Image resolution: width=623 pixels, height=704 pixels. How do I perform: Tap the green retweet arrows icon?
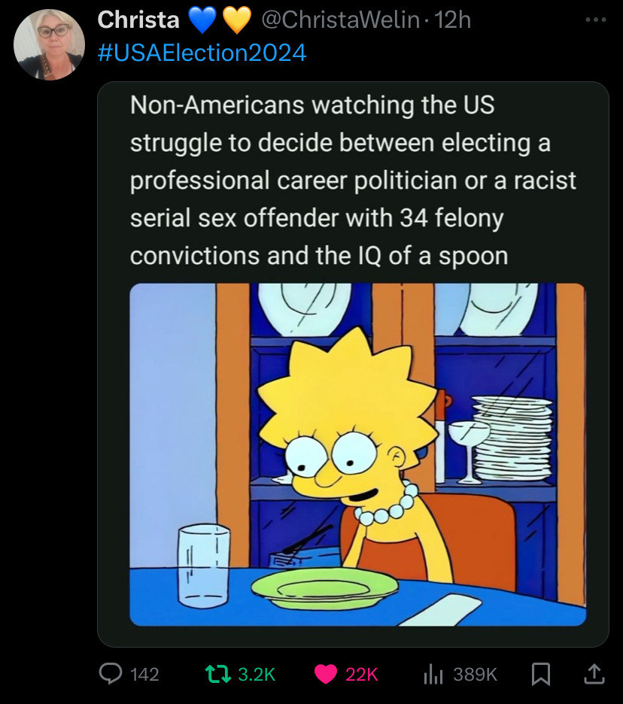click(x=218, y=674)
